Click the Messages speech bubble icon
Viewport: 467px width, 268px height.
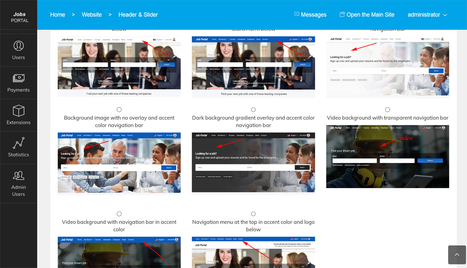[x=297, y=14]
